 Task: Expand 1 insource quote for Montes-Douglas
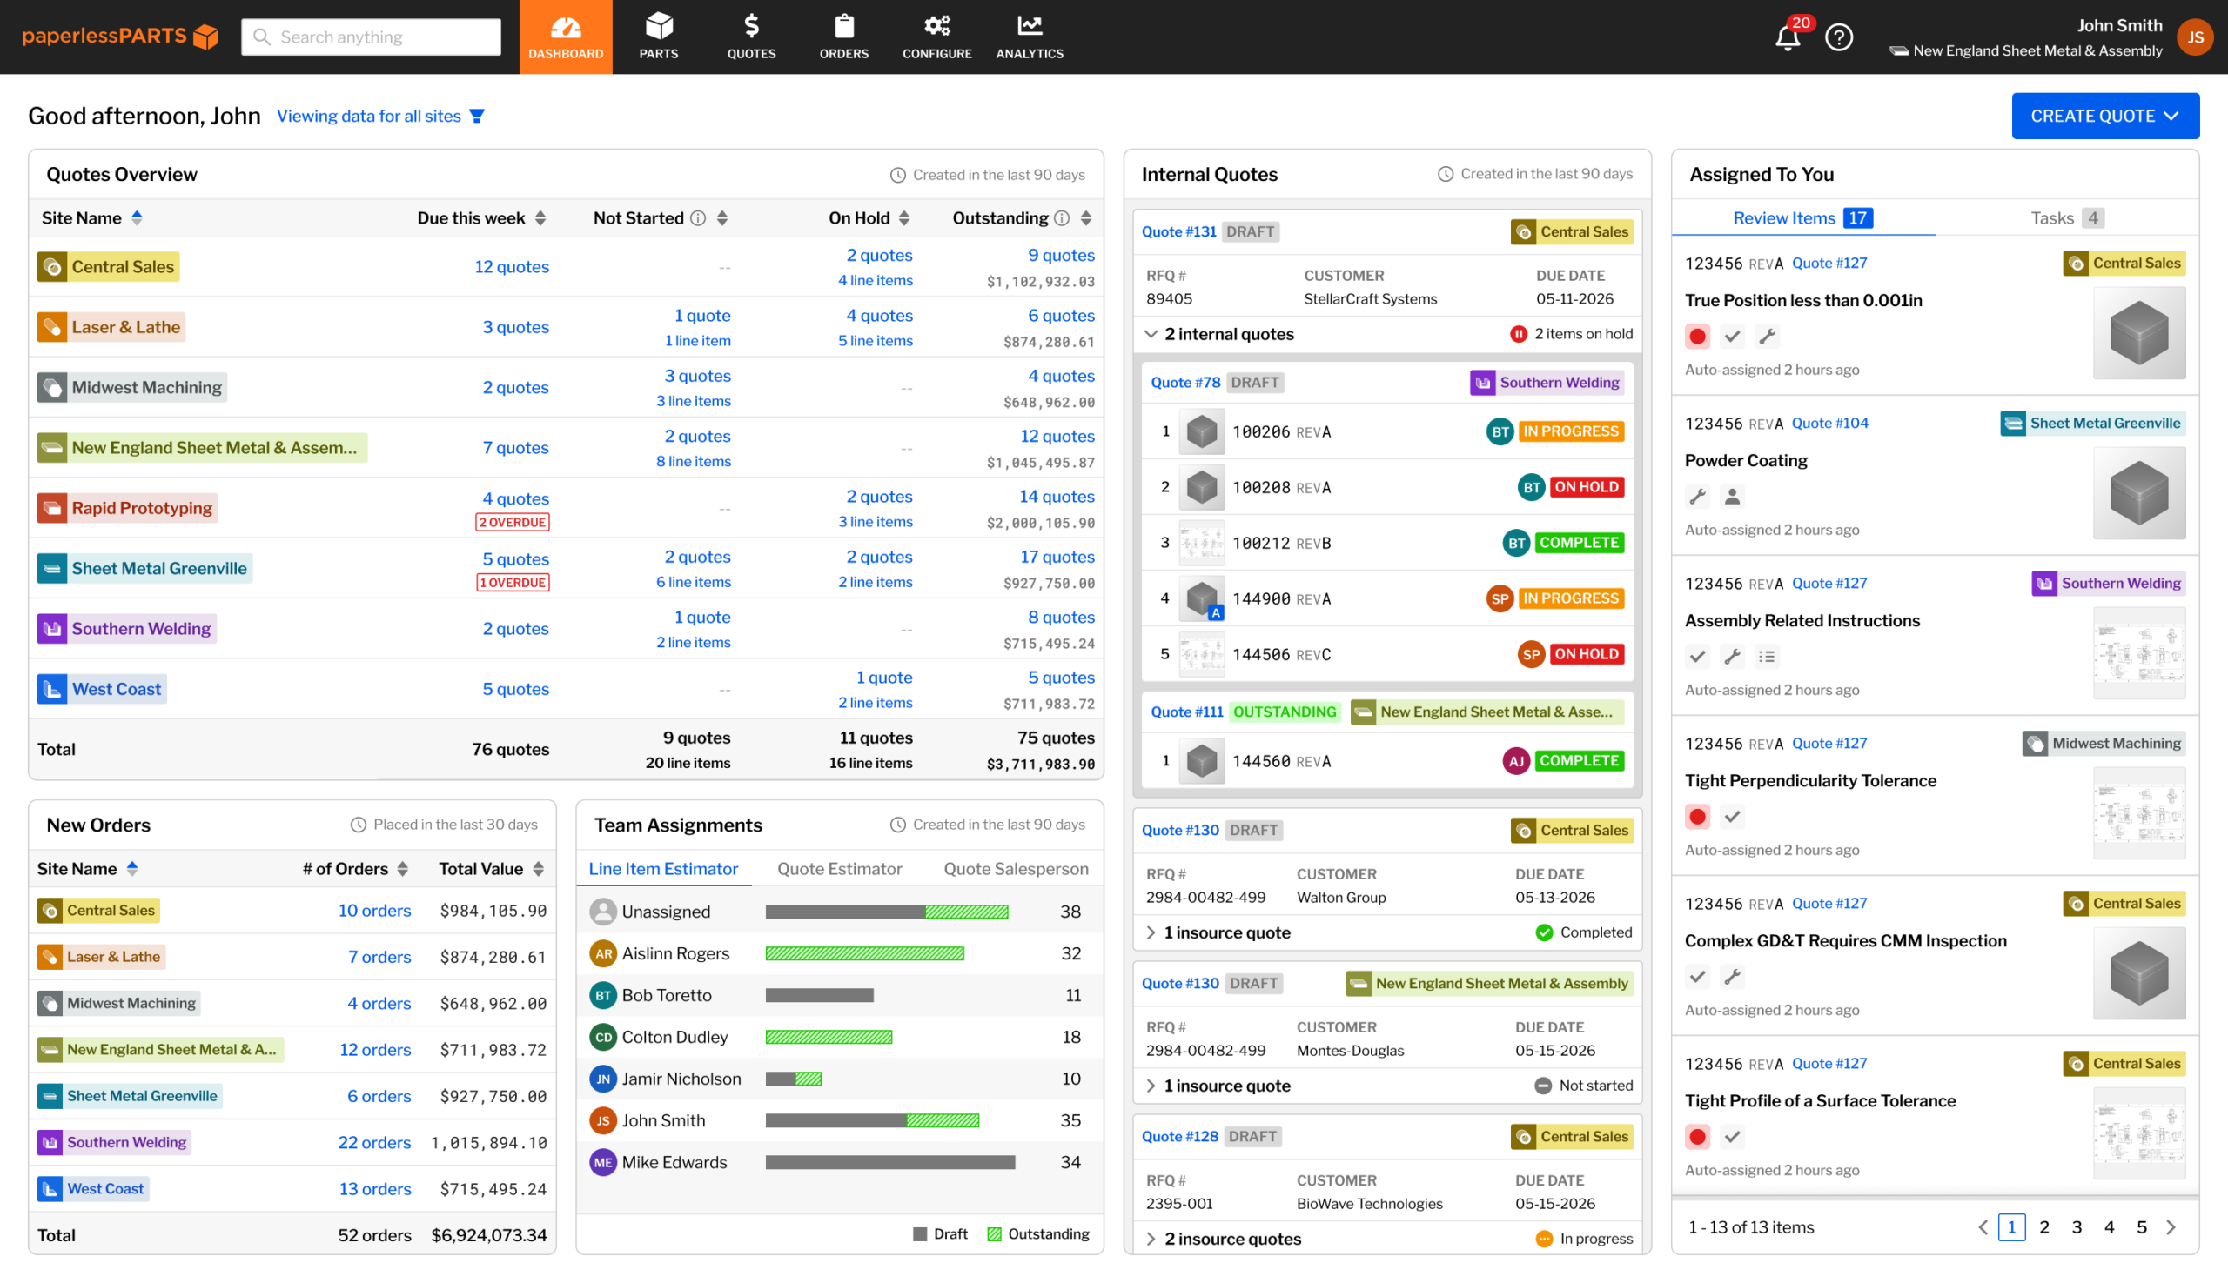click(1150, 1086)
